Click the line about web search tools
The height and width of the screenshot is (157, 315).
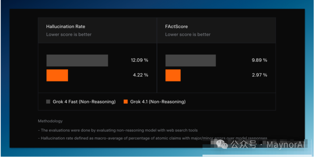(x=118, y=130)
